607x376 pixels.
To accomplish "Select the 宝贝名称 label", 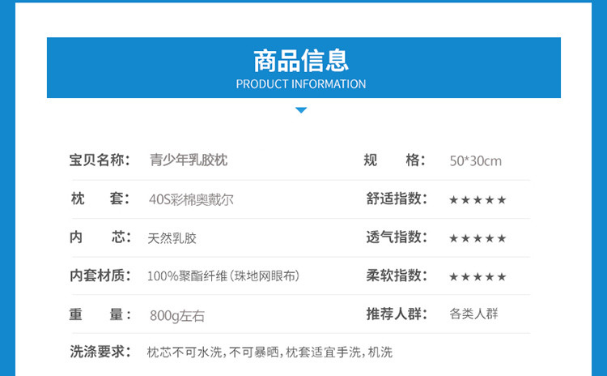I will pyautogui.click(x=100, y=160).
